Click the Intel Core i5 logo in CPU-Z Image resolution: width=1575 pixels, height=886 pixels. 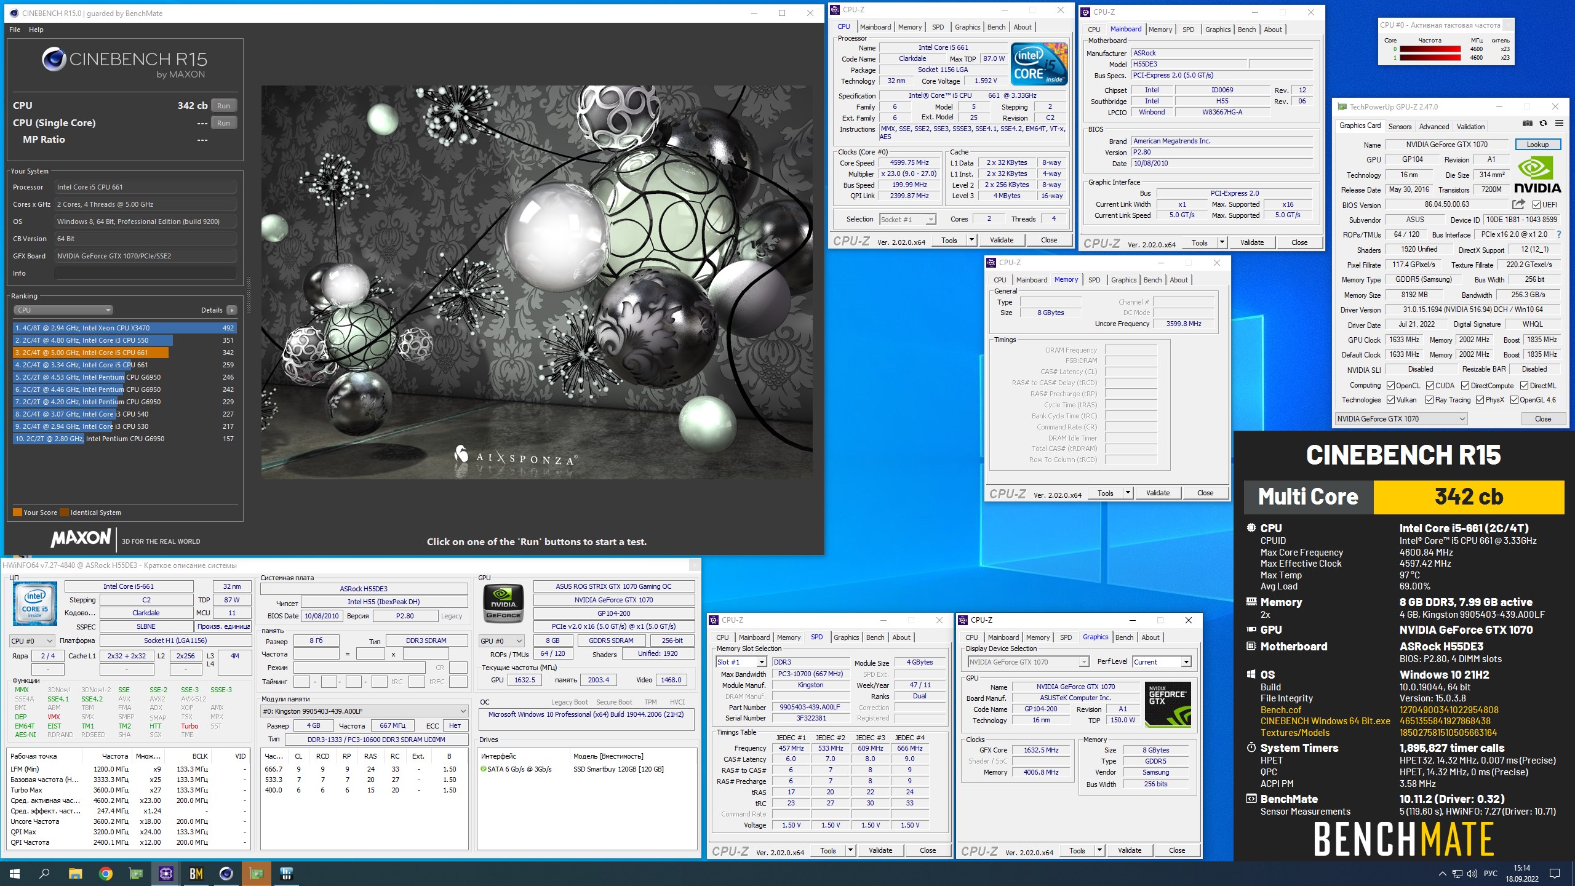pos(1039,64)
